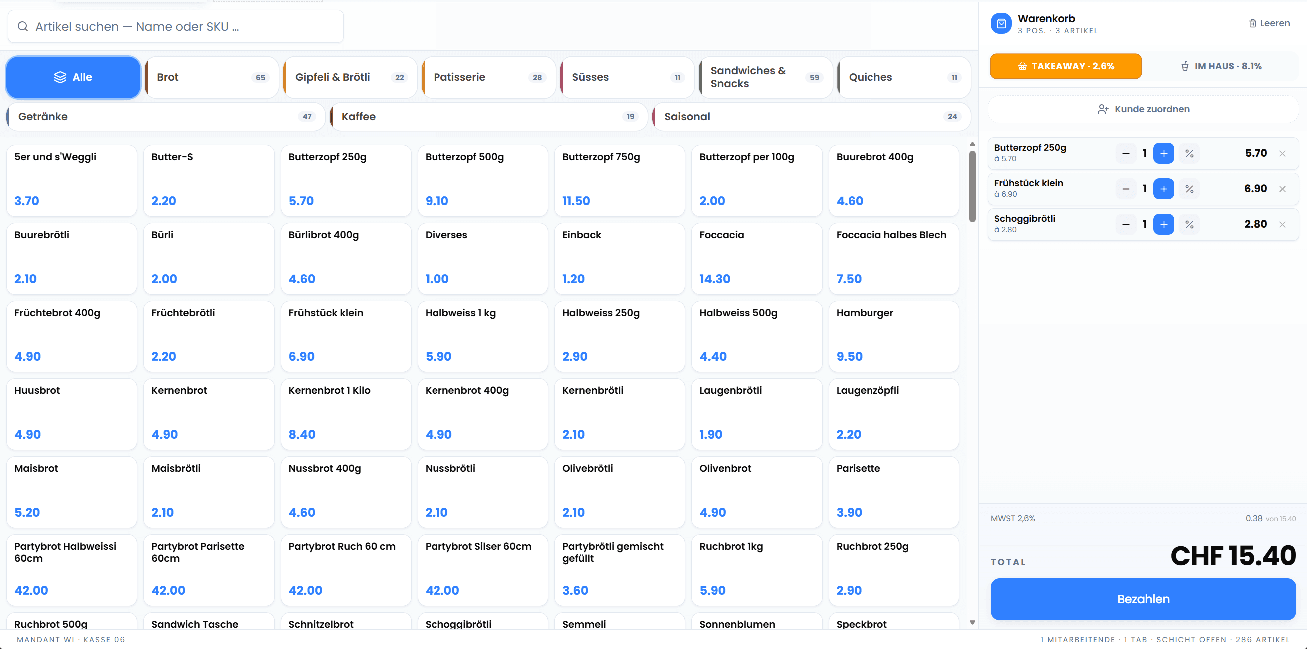Add Kernenbrot 1 Kilo to cart

click(346, 414)
